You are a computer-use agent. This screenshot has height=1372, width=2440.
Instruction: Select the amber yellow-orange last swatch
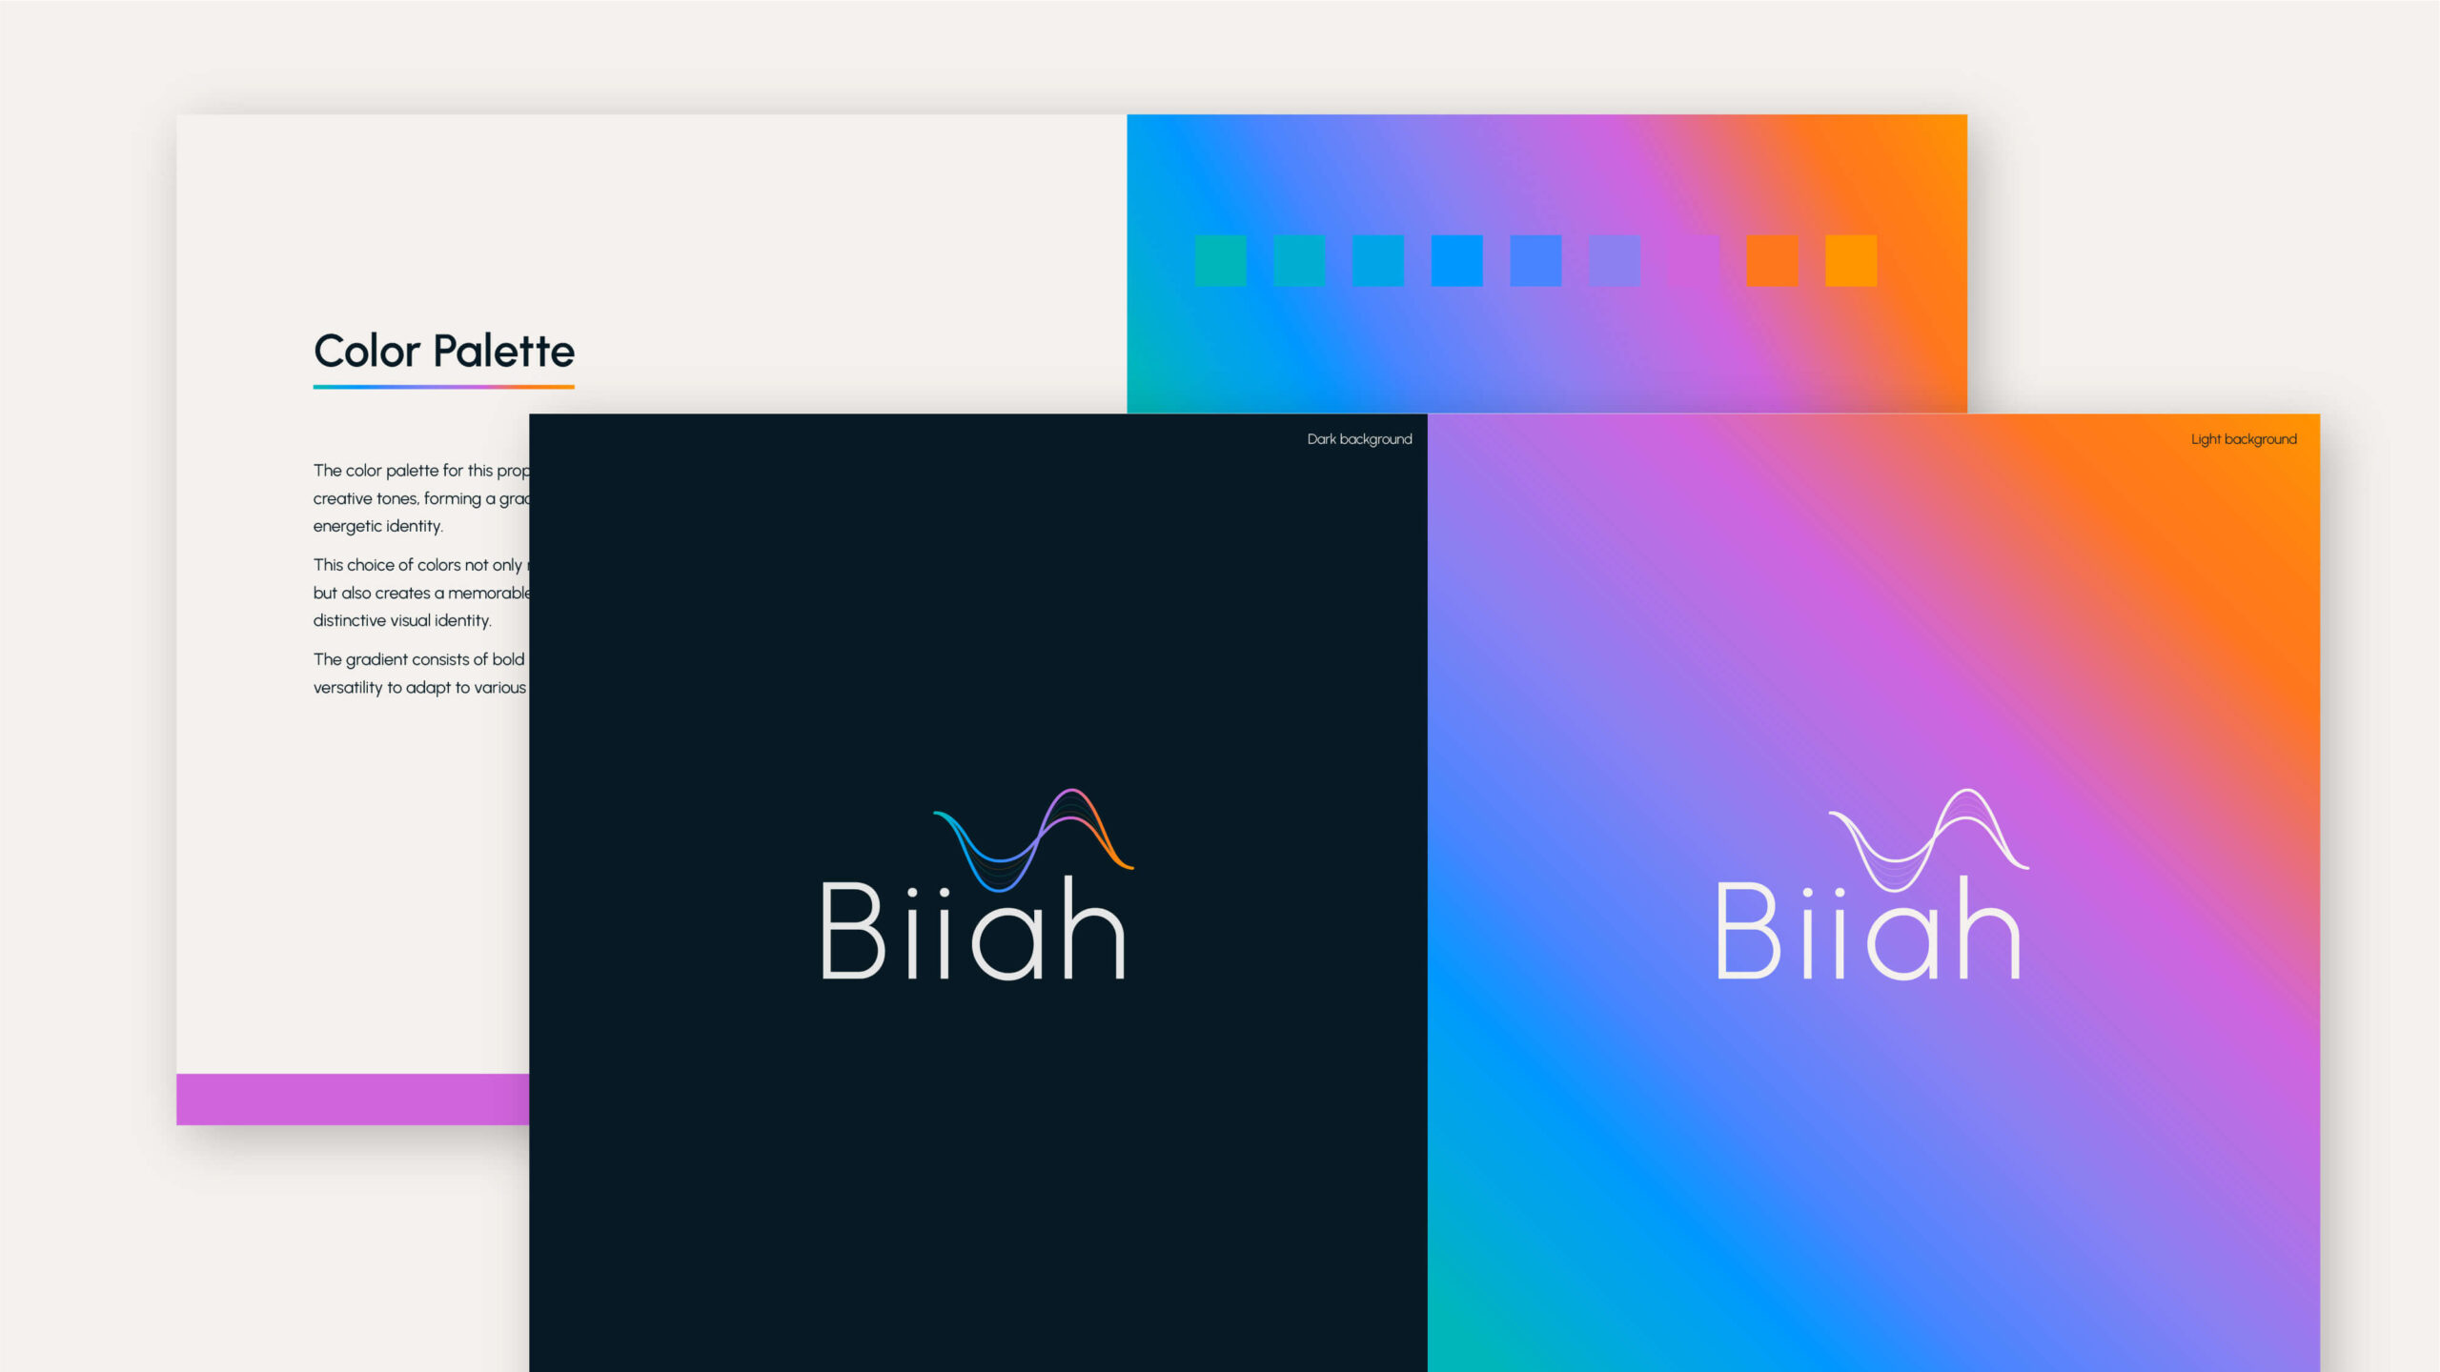(1851, 260)
